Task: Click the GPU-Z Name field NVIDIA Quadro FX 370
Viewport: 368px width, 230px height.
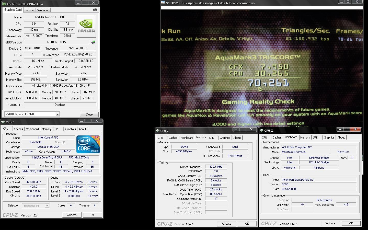Action: [49, 17]
